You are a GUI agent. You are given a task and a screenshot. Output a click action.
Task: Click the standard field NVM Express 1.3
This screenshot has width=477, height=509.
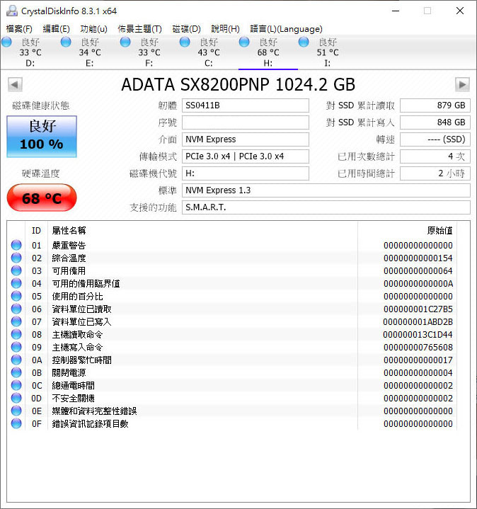[326, 190]
